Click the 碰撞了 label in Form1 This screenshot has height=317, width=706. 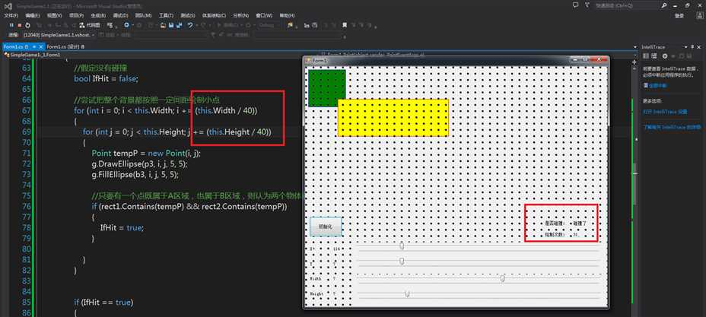(x=580, y=223)
